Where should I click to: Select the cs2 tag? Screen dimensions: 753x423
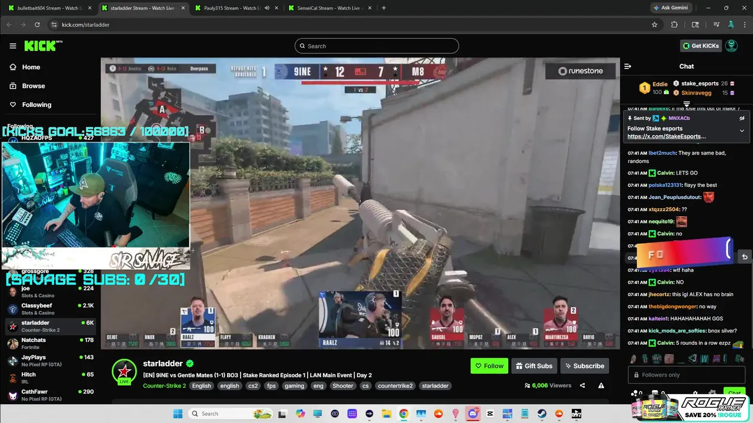coord(253,386)
